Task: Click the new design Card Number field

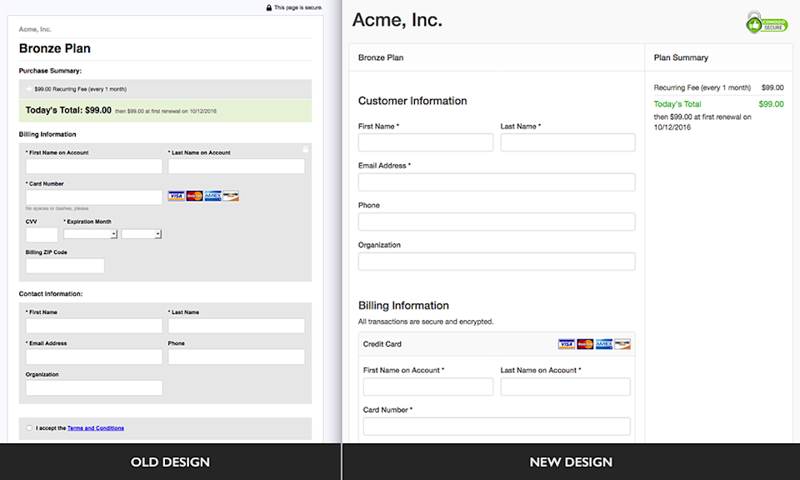Action: [x=497, y=427]
